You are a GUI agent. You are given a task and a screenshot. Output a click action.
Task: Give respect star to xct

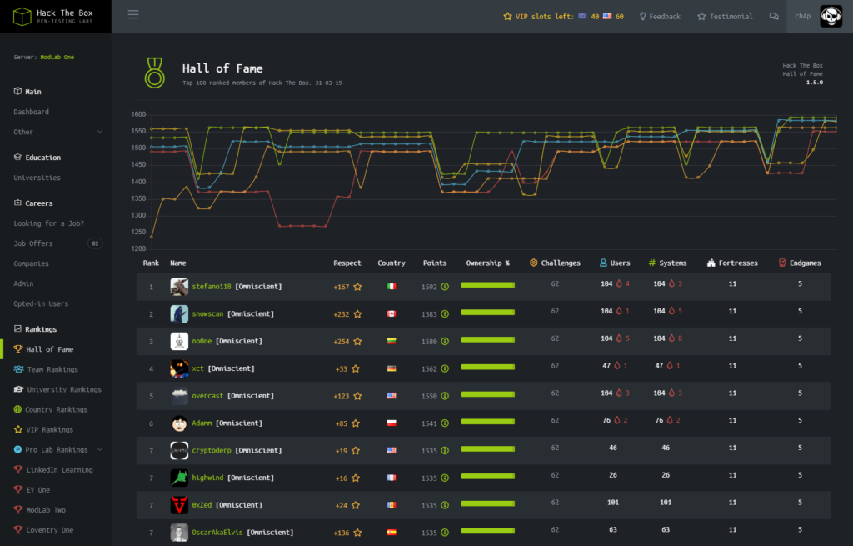tap(355, 368)
